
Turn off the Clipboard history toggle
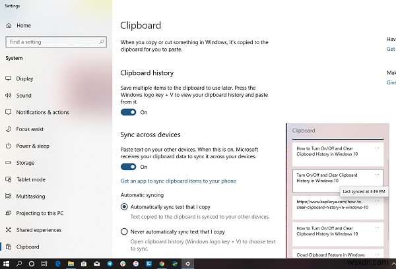(128, 112)
